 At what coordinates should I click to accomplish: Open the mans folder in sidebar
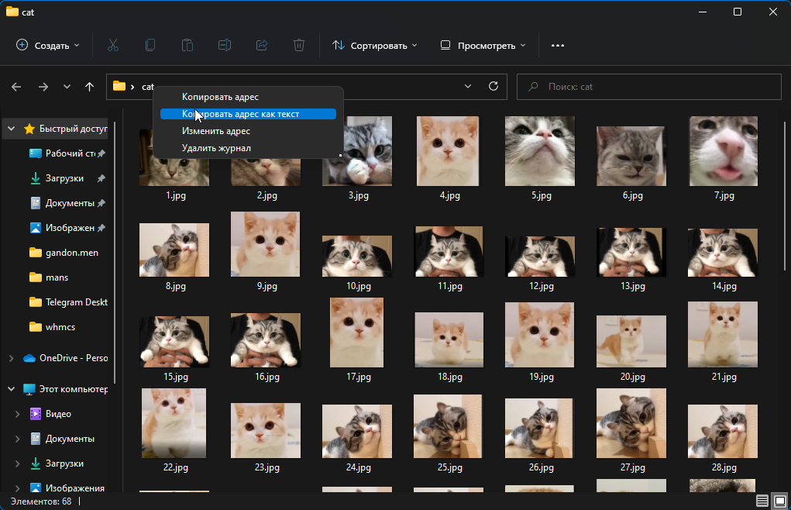click(x=49, y=277)
